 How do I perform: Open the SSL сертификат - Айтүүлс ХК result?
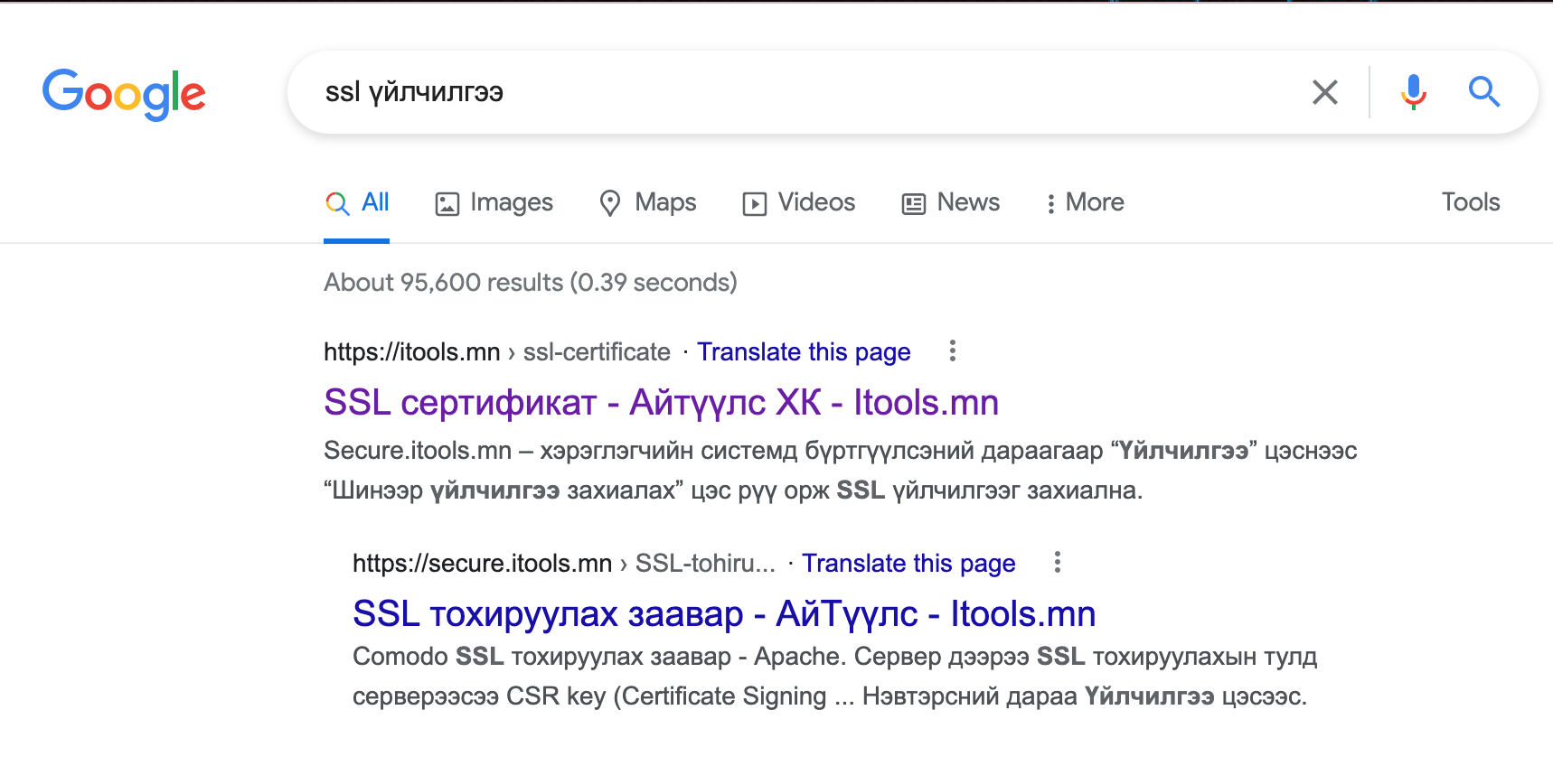pyautogui.click(x=661, y=402)
